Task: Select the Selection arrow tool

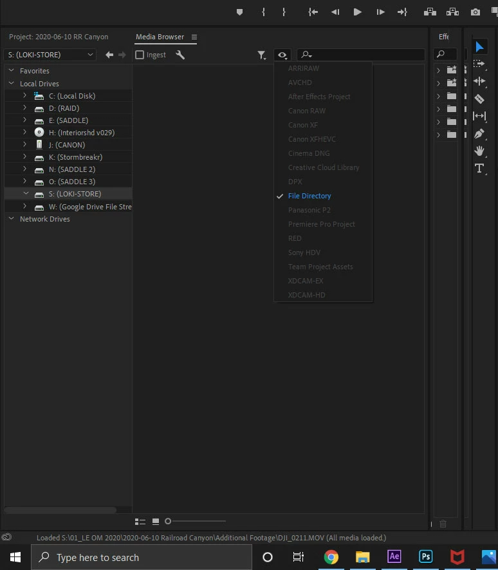Action: 479,46
